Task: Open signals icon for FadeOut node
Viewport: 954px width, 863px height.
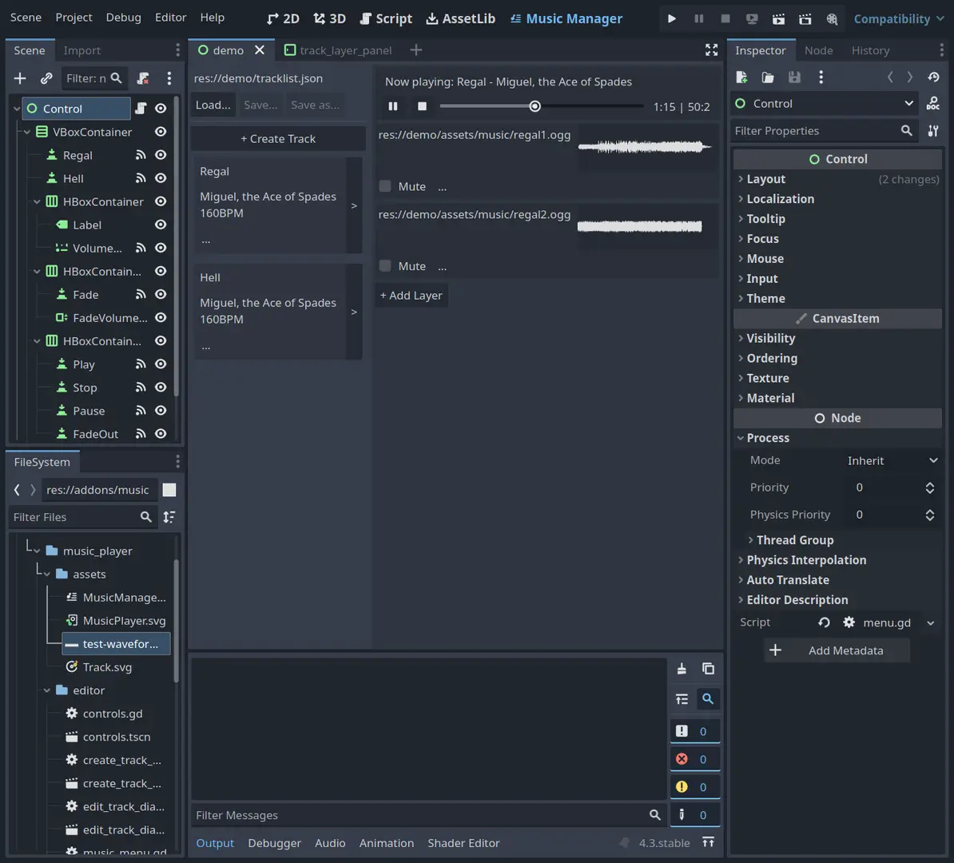Action: [x=141, y=434]
